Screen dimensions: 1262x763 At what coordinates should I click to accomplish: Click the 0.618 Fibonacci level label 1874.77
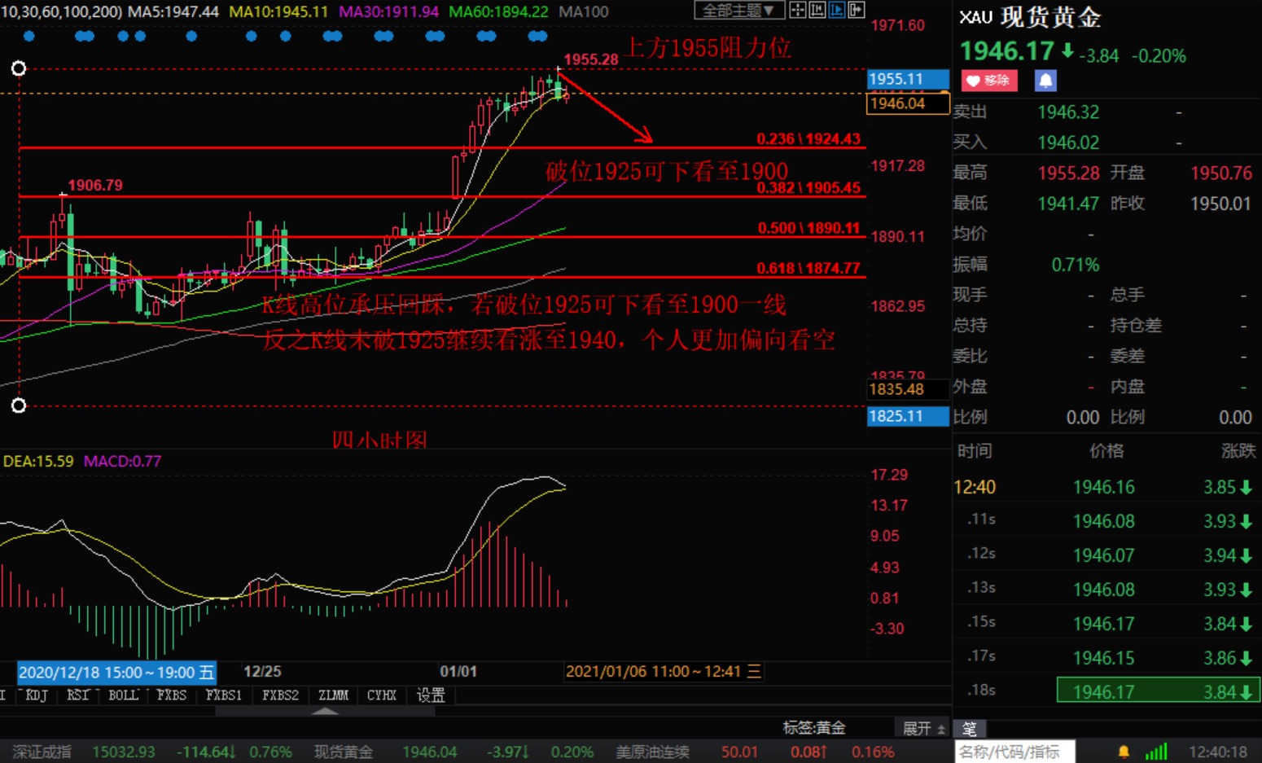coord(808,268)
